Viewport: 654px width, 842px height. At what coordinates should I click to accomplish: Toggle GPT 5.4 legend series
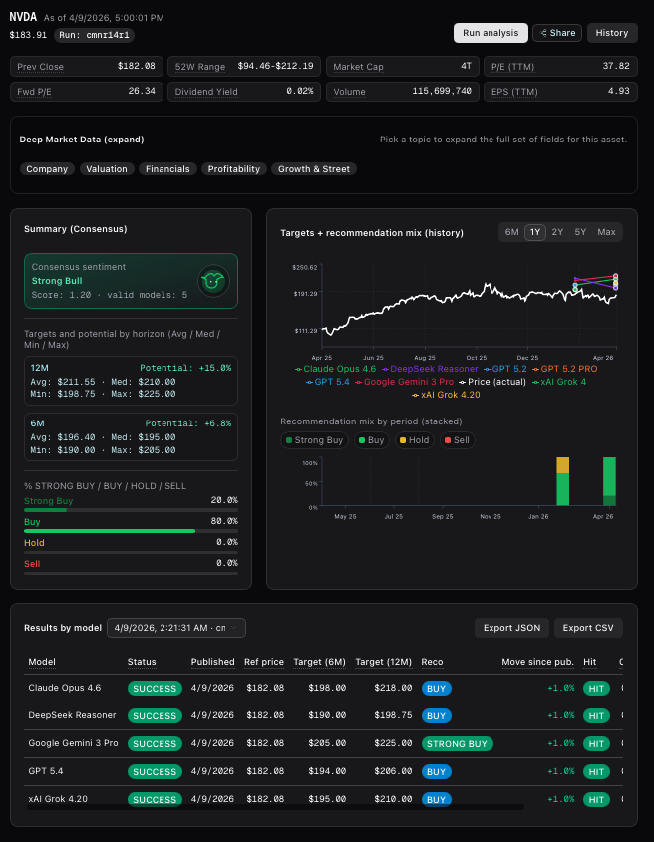328,382
